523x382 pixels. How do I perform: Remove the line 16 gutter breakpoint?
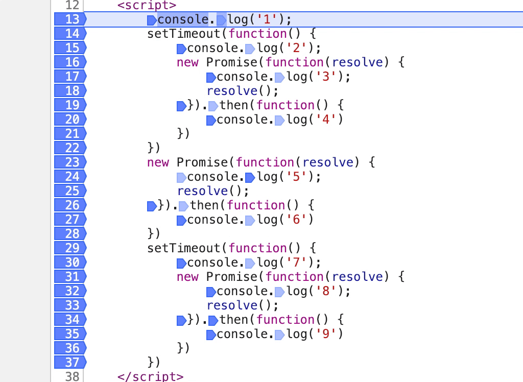pos(70,62)
